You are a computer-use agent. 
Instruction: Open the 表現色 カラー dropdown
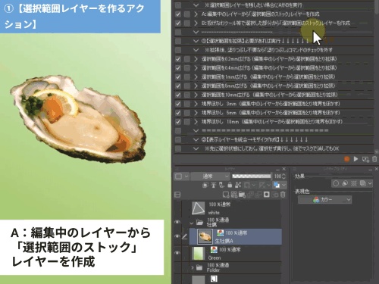click(x=324, y=200)
